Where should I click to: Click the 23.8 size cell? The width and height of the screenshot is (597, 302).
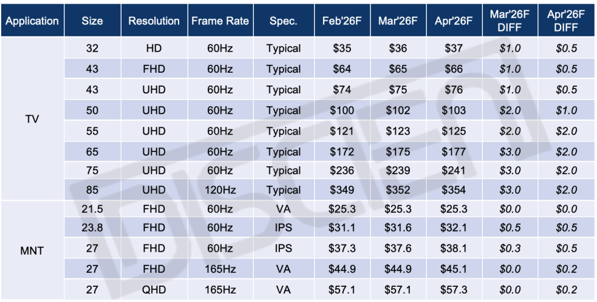pos(93,228)
